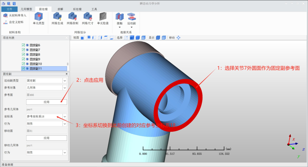308x167 pixels.
Task: Click the kinematic pair (运动副) icon
Action: [131, 17]
